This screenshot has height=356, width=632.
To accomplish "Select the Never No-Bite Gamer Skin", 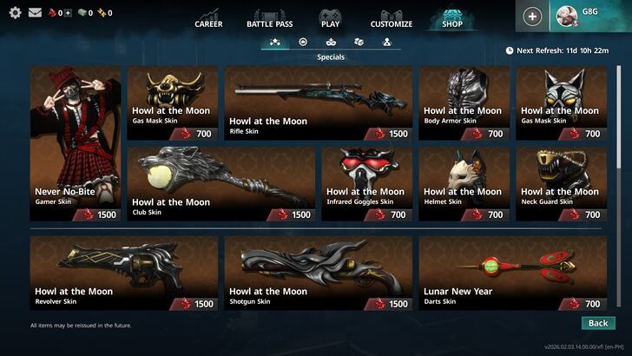I will click(x=76, y=143).
